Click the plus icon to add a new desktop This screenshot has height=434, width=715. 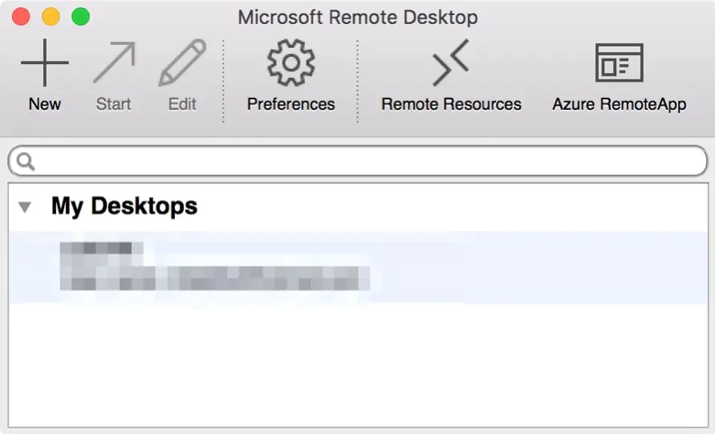[x=45, y=63]
